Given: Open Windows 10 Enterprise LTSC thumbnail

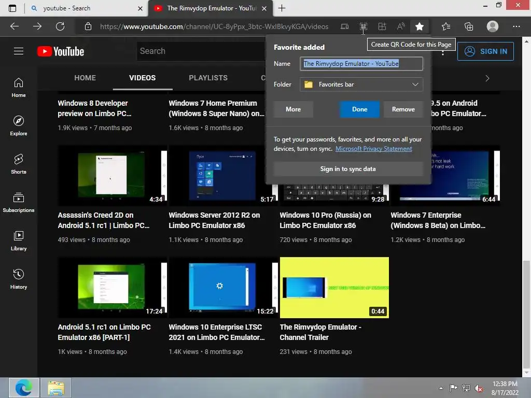Looking at the screenshot, I should coord(223,287).
